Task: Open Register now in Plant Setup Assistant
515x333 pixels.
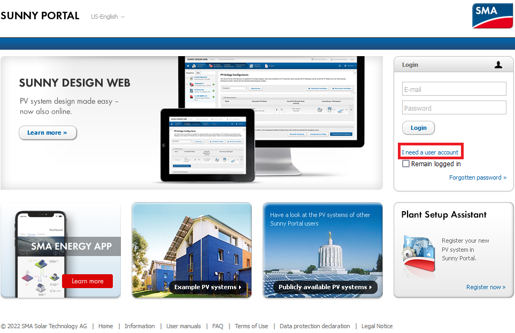Action: pos(486,287)
